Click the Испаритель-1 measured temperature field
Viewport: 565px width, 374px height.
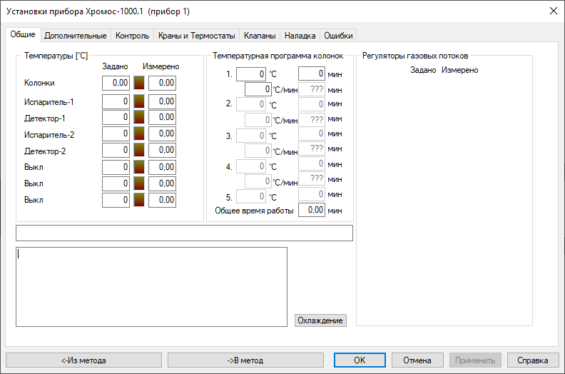(x=162, y=101)
